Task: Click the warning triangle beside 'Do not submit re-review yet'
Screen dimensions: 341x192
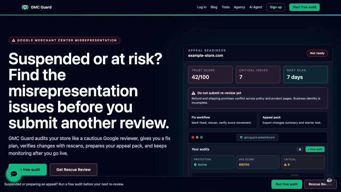Action: click(x=193, y=93)
